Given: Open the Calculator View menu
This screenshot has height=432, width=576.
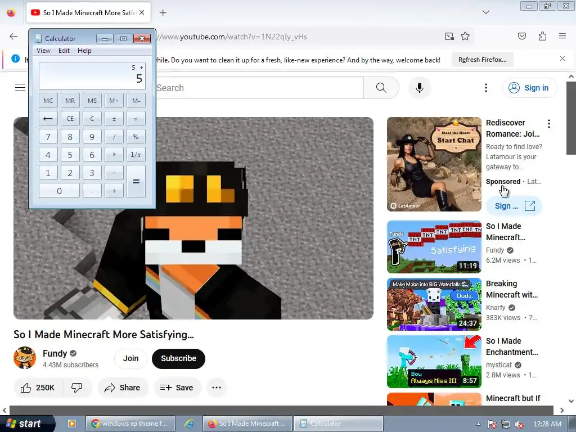Looking at the screenshot, I should pos(43,51).
